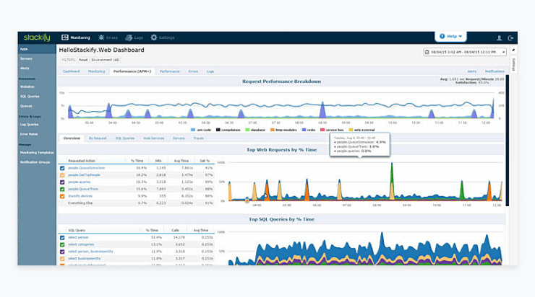Select the SQL Queries sub-tab

pyautogui.click(x=125, y=138)
